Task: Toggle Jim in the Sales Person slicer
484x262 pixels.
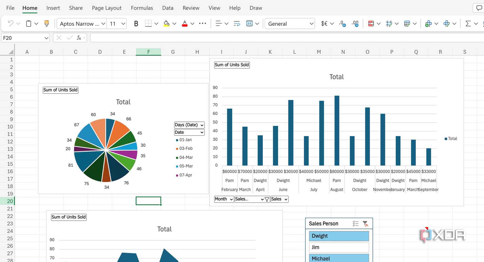Action: 339,247
